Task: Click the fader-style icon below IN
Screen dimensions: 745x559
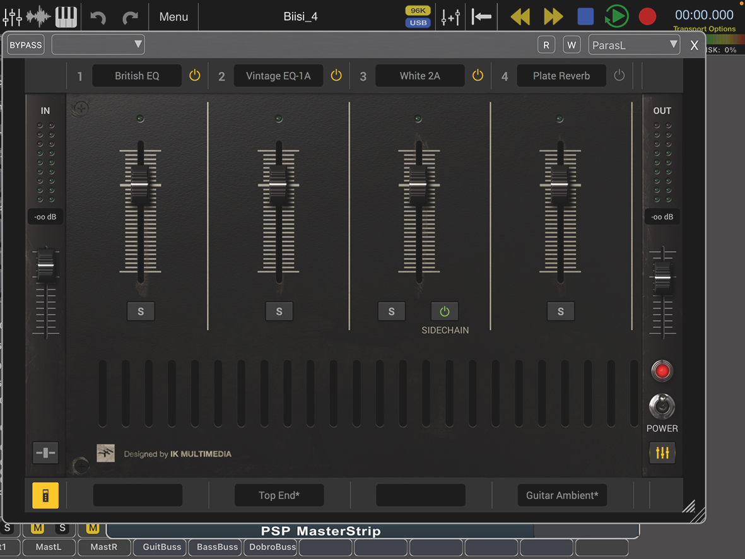Action: (45, 452)
